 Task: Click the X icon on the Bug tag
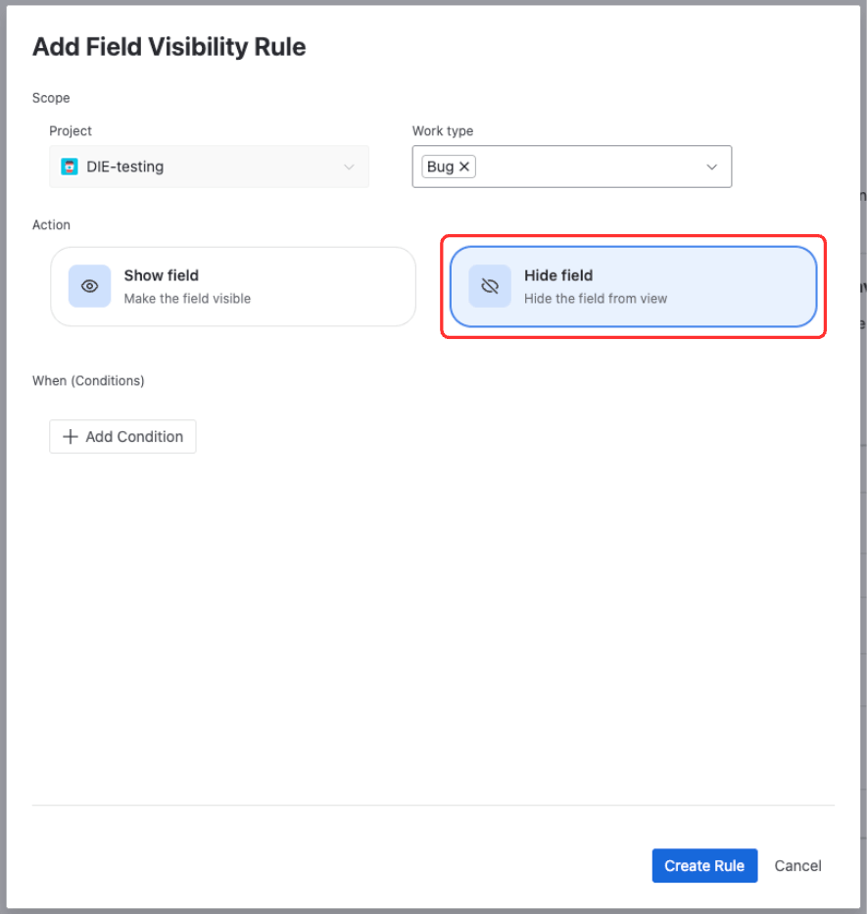464,166
